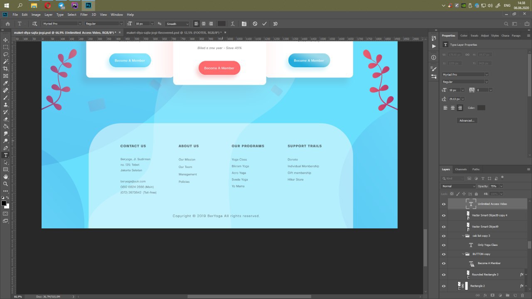This screenshot has height=299, width=532.
Task: Click the Advanced... button
Action: click(466, 120)
